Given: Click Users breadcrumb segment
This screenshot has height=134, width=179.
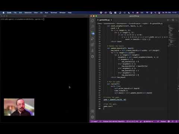Looking at the screenshot, I should (100, 23).
